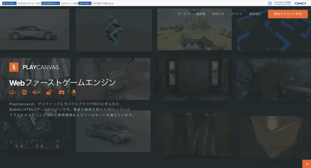Open the お知らせ menu item
This screenshot has height=168, width=311.
pyautogui.click(x=218, y=14)
